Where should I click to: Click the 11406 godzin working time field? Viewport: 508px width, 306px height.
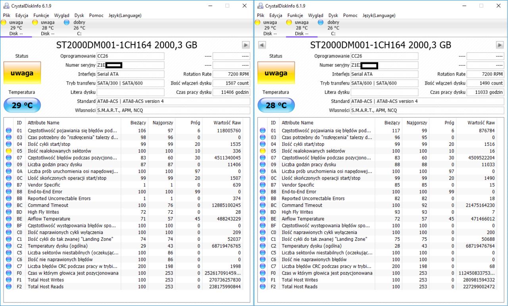(x=231, y=92)
